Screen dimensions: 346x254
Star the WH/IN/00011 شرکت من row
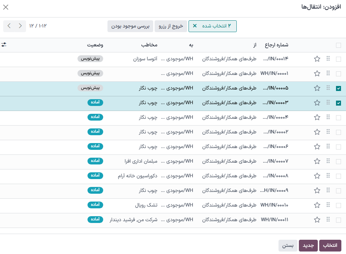click(317, 219)
